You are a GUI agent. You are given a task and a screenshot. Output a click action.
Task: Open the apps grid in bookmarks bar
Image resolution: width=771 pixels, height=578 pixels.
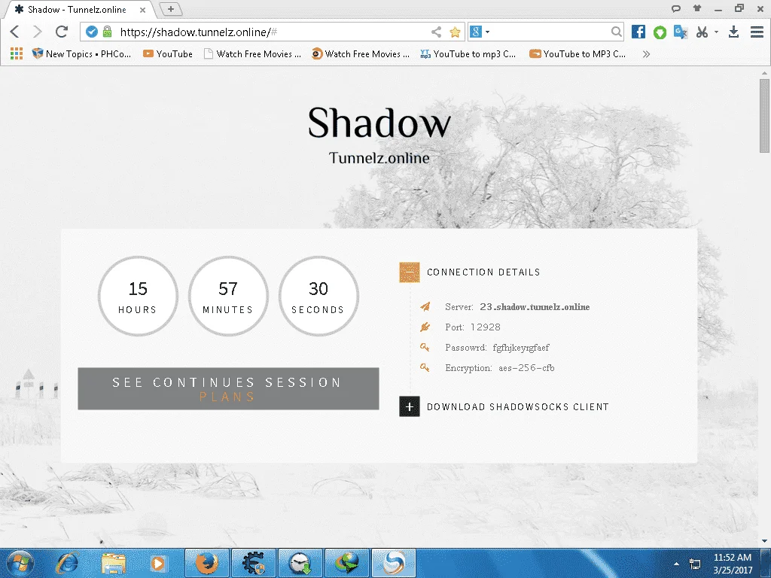[17, 53]
